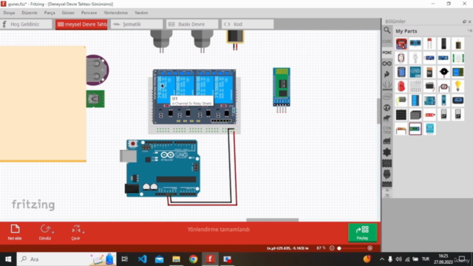
Task: Select the MINE parts bin
Action: pyautogui.click(x=387, y=52)
